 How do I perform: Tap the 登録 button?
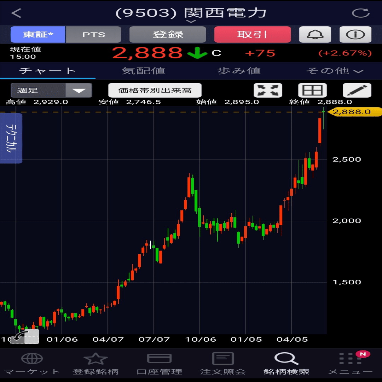(x=168, y=34)
